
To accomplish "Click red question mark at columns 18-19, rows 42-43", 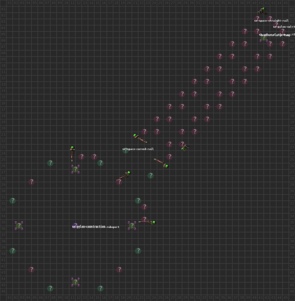I will (119, 270).
